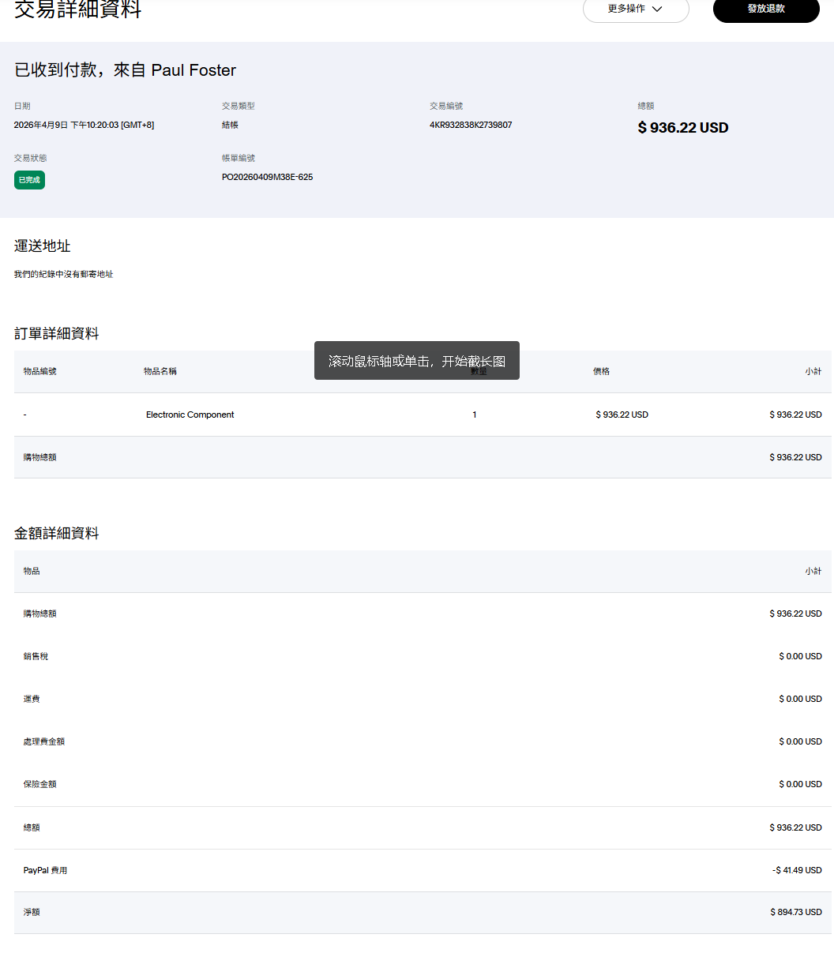Click the green 已完成 status badge
The height and width of the screenshot is (953, 834).
[x=29, y=180]
